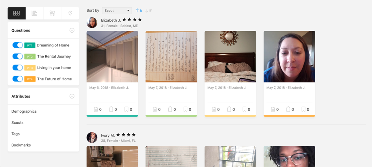
Task: Notes icon on Elizabeth's selfie card
Action: 273,109
